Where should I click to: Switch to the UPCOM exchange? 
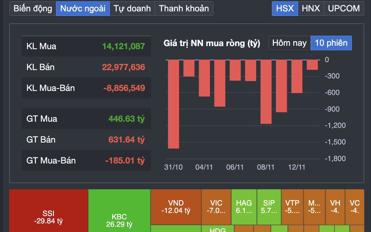click(x=344, y=8)
